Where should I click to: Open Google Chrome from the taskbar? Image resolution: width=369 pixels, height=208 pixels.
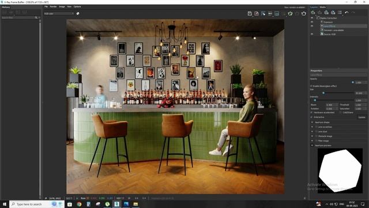(79, 204)
